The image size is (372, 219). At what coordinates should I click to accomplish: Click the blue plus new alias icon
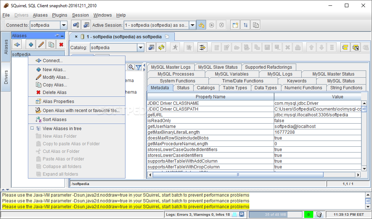pyautogui.click(x=31, y=44)
